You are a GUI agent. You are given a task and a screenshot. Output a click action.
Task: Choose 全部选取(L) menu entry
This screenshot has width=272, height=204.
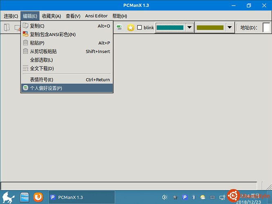[x=67, y=60]
